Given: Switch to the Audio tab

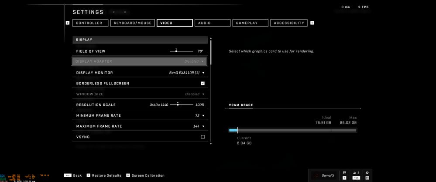Looking at the screenshot, I should coord(212,23).
